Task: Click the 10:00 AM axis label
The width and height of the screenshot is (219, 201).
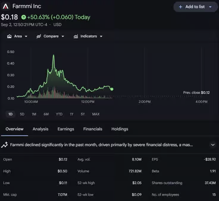Action: [x=31, y=102]
